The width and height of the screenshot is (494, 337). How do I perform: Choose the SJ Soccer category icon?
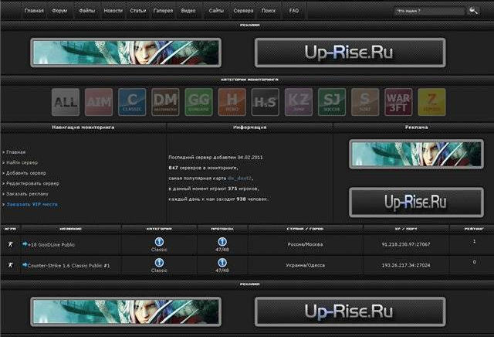point(332,102)
